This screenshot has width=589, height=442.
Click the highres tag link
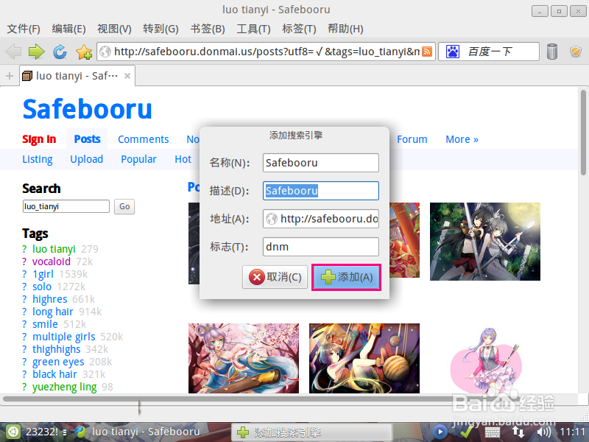click(49, 299)
